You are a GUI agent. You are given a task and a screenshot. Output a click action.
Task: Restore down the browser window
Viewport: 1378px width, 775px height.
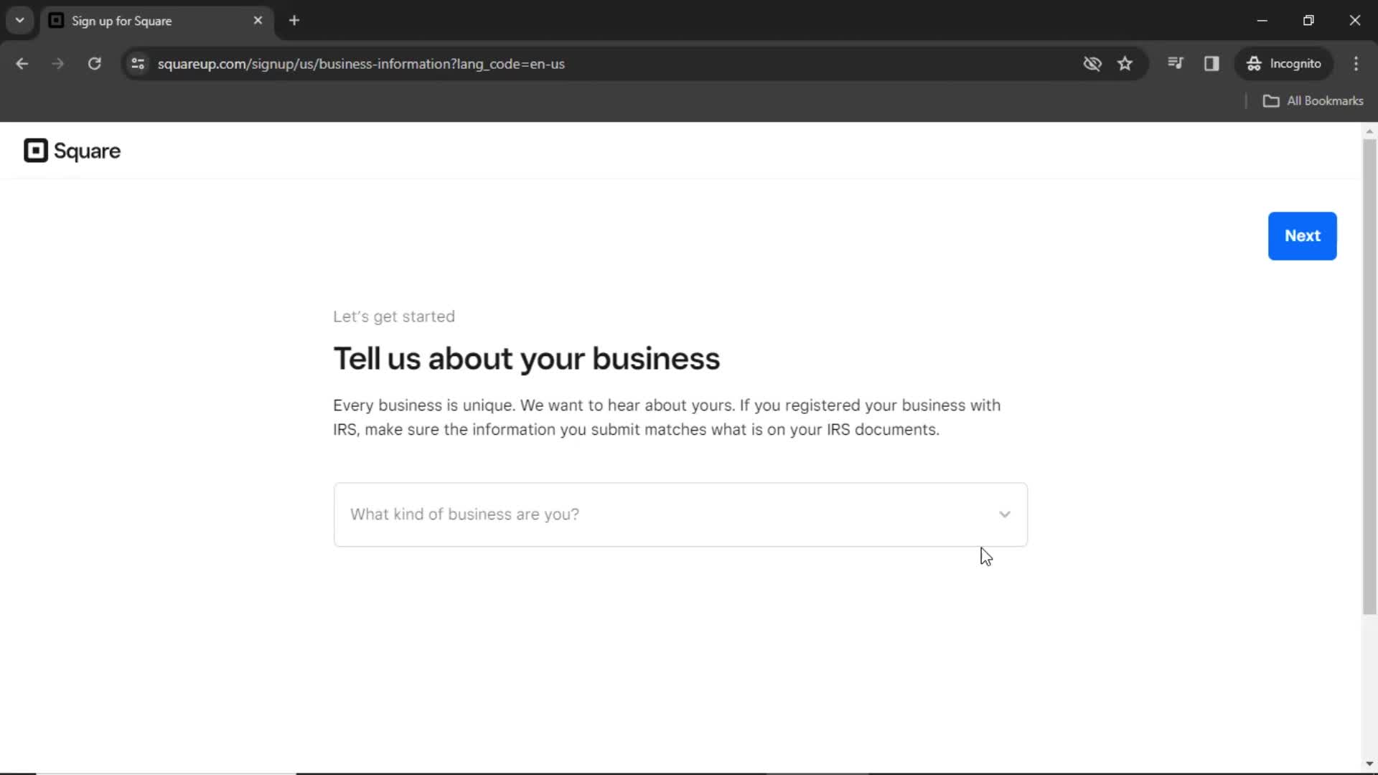click(1308, 21)
